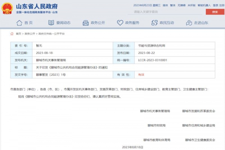Click the map pin icon beside 走进山东
The height and width of the screenshot is (150, 225).
coord(189,23)
